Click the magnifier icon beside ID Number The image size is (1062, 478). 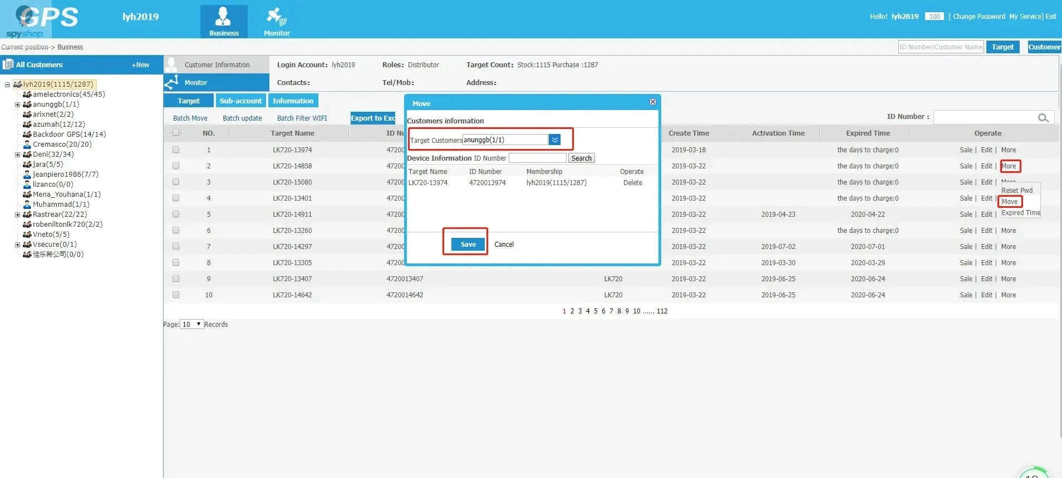click(x=1043, y=117)
